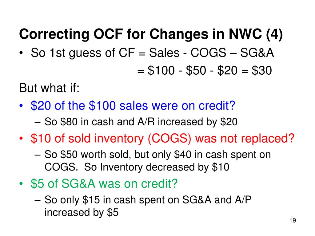The width and height of the screenshot is (315, 236).
Task: Click the dash before 'So $80 in cash'
Action: [37, 122]
